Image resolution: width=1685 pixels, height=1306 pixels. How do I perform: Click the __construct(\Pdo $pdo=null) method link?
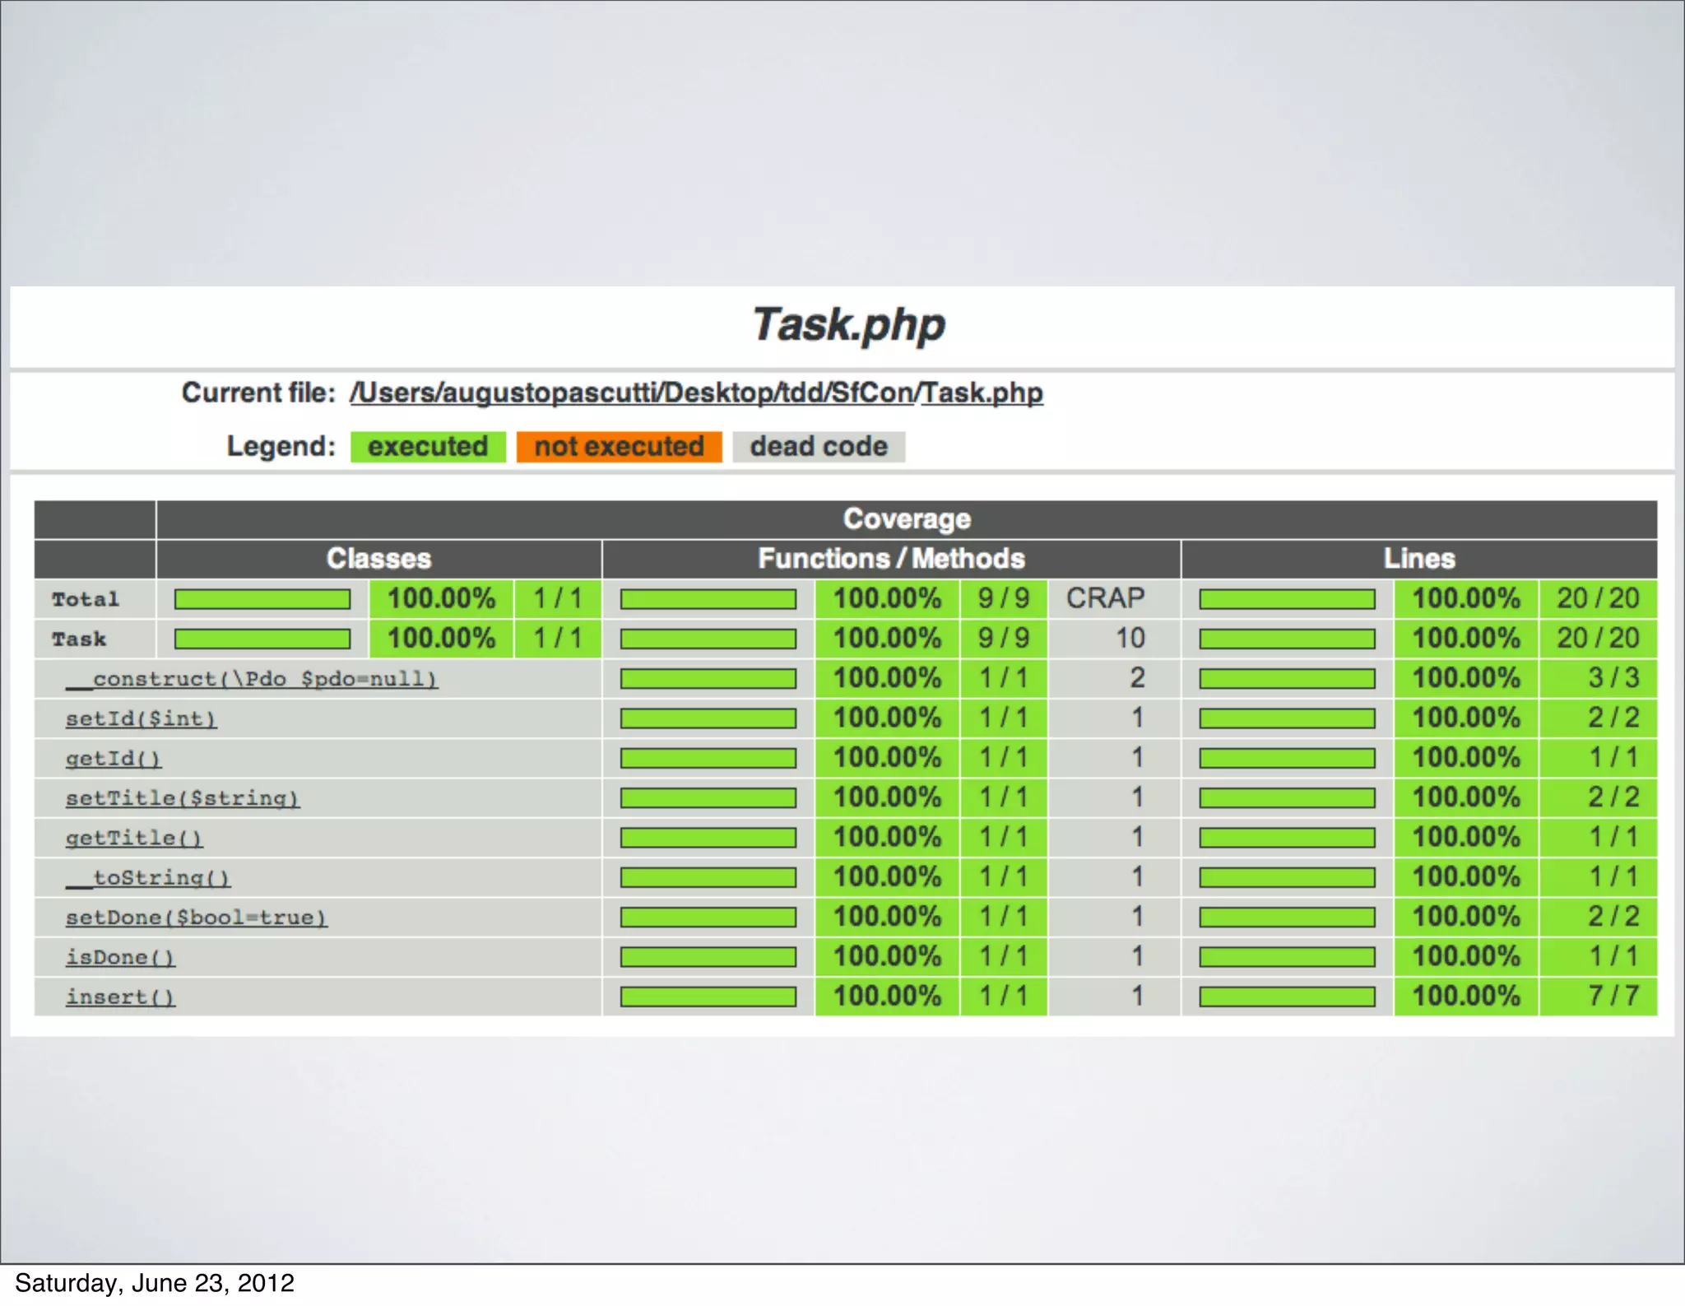[x=252, y=679]
